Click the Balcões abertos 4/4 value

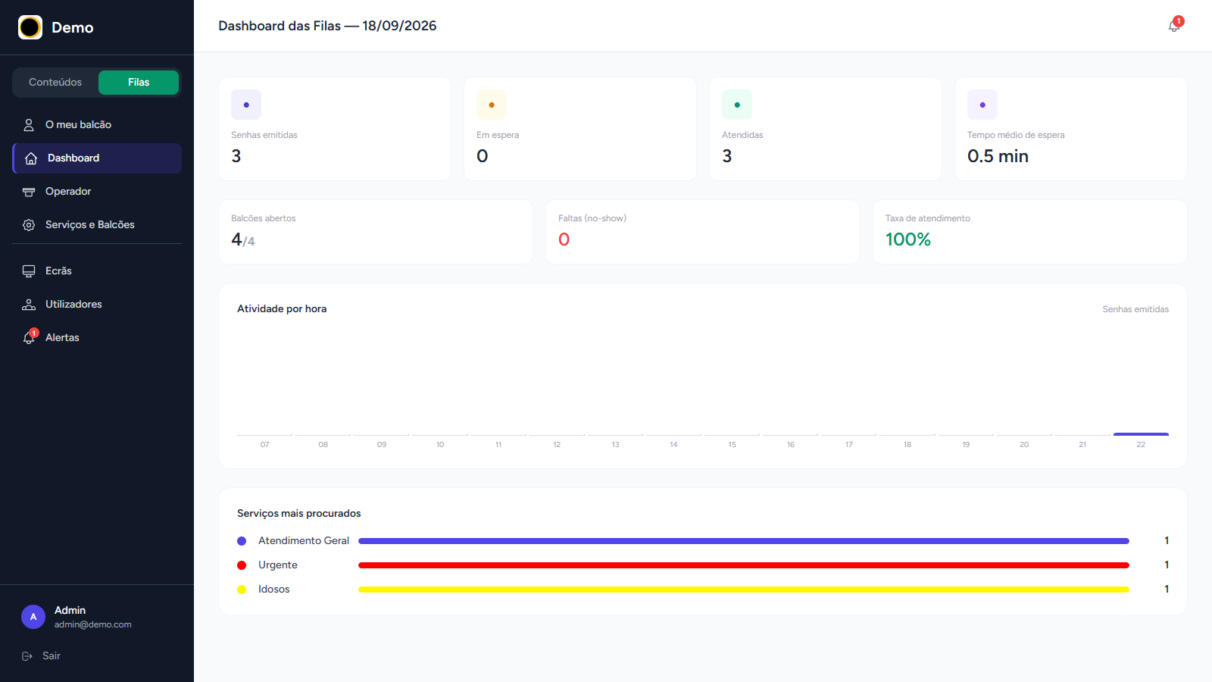click(x=243, y=240)
